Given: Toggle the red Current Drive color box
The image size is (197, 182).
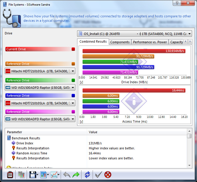Looking at the screenshot, I should pos(73,49).
